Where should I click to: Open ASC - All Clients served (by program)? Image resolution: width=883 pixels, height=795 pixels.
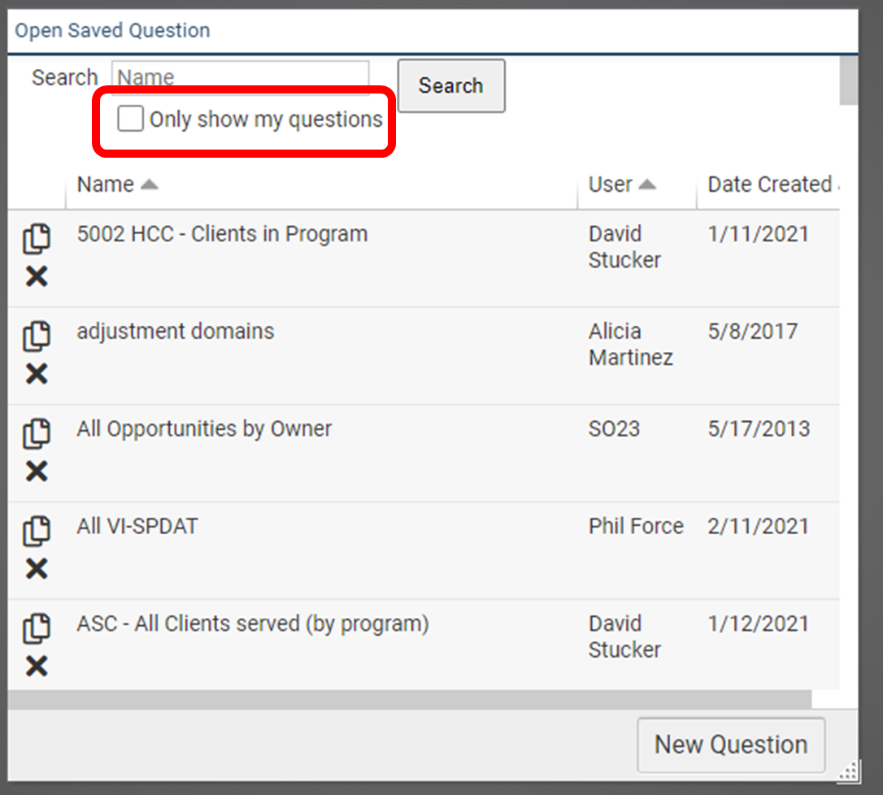pos(253,623)
